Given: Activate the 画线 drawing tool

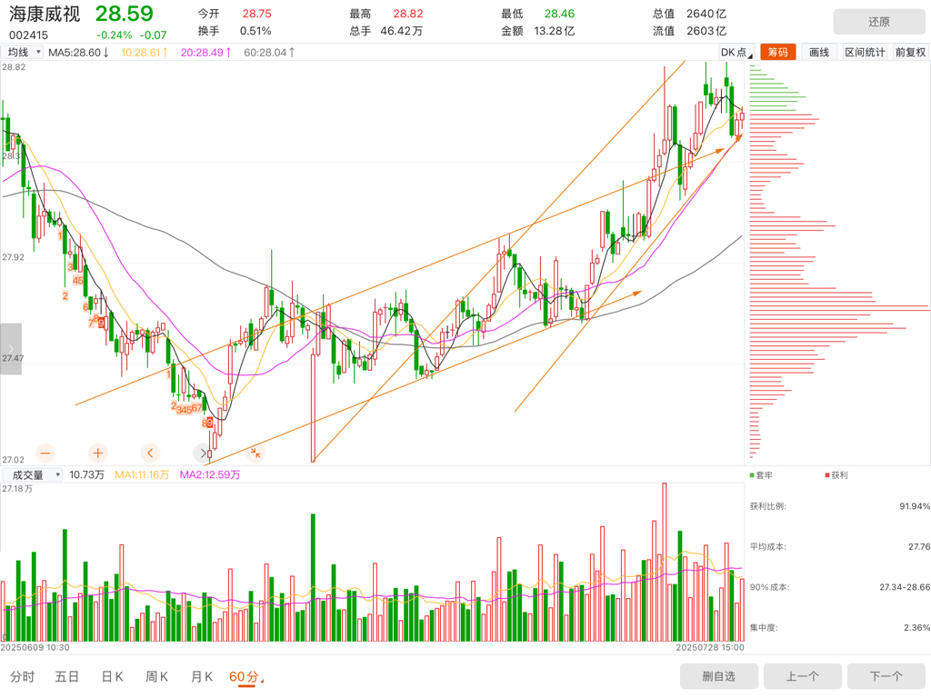Looking at the screenshot, I should click(x=819, y=52).
